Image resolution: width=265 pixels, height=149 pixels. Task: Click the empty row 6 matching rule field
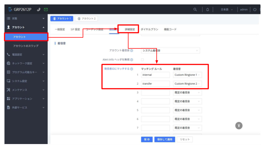[x=155, y=119]
